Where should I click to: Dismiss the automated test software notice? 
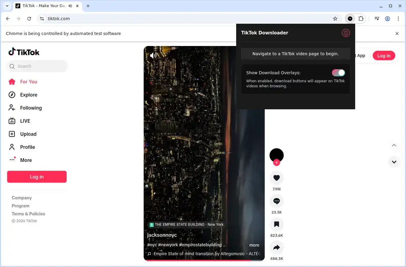pos(397,33)
